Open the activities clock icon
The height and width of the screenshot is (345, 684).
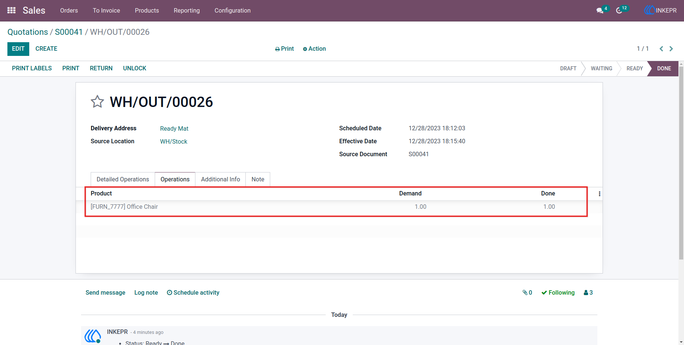pos(619,11)
